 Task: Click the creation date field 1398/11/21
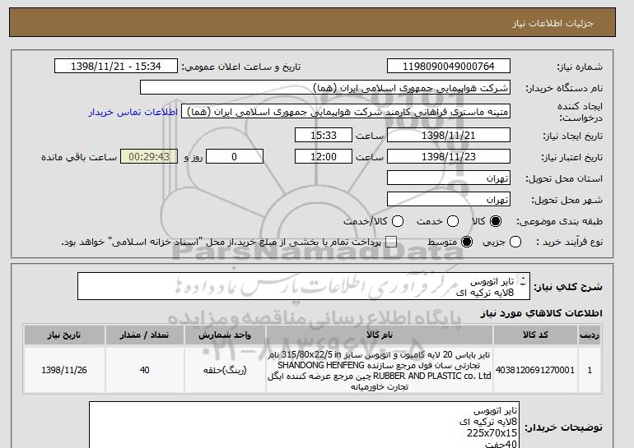(x=449, y=135)
